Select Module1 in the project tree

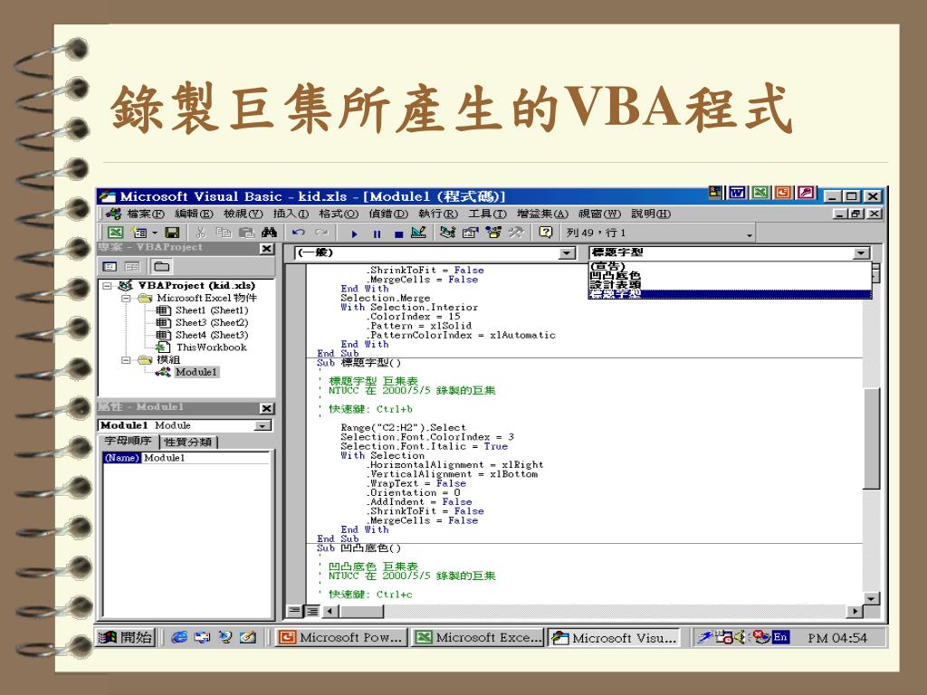pos(196,372)
